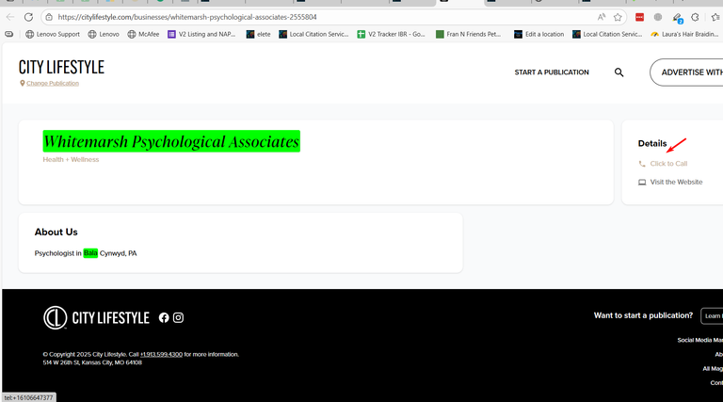The image size is (723, 402).
Task: Click leftmost bookmarks bar icon
Action: tap(9, 34)
